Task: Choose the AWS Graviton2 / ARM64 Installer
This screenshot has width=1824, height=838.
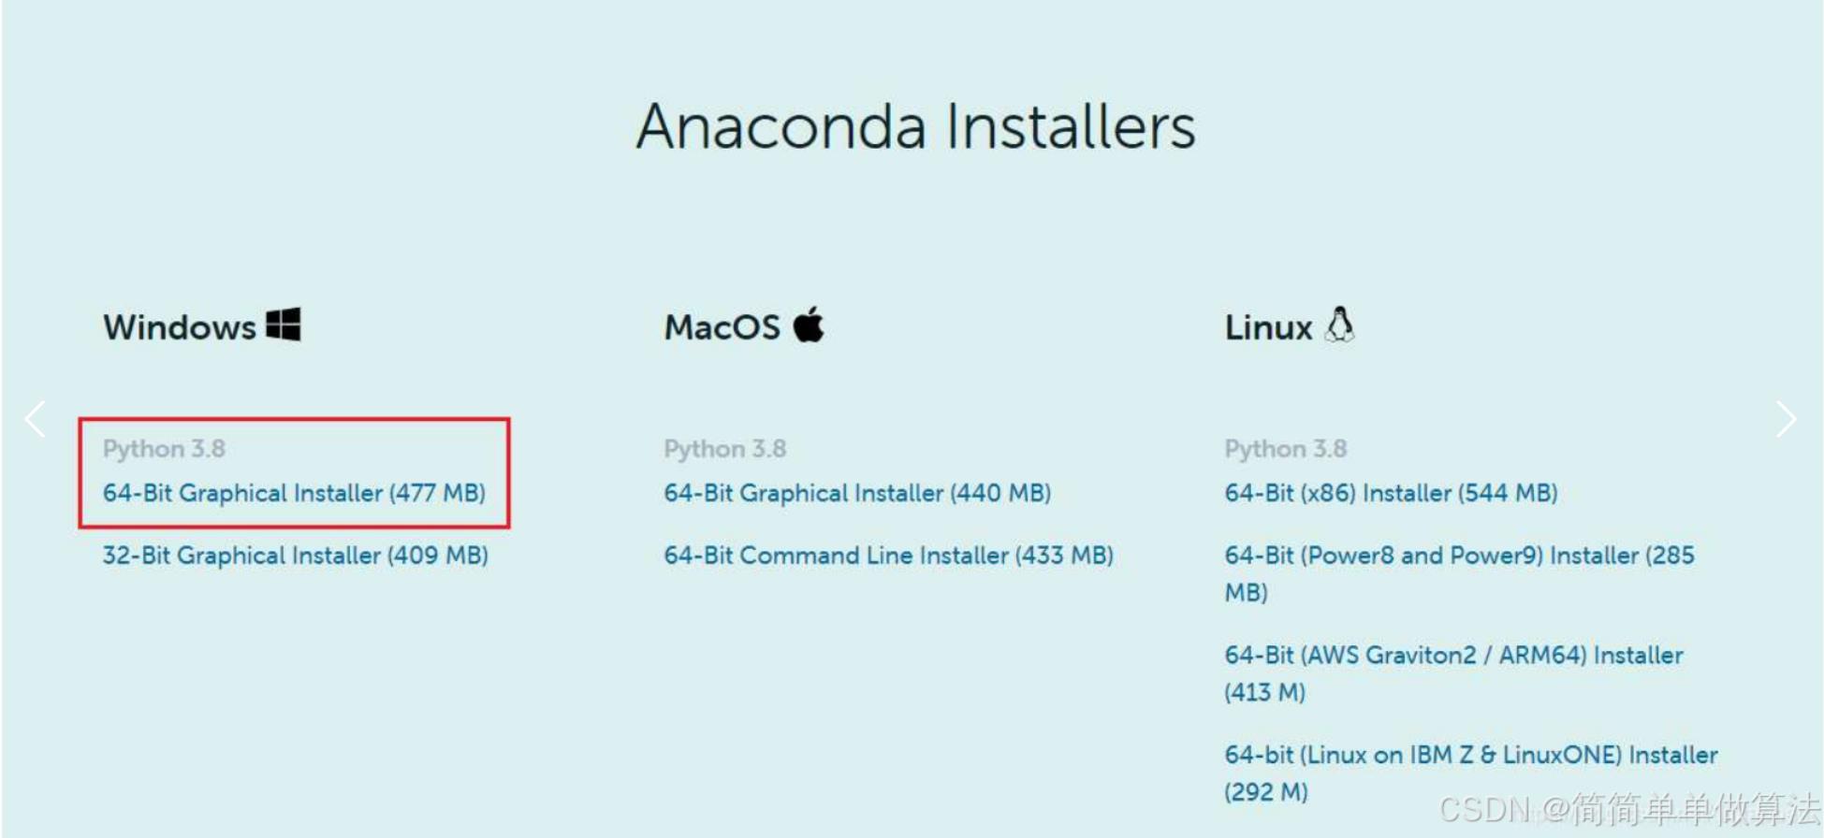Action: [1453, 656]
